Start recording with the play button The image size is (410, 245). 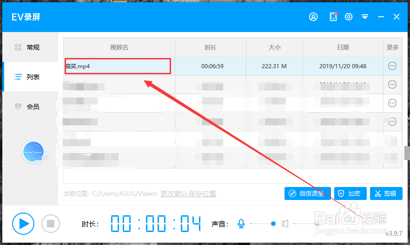pos(23,224)
